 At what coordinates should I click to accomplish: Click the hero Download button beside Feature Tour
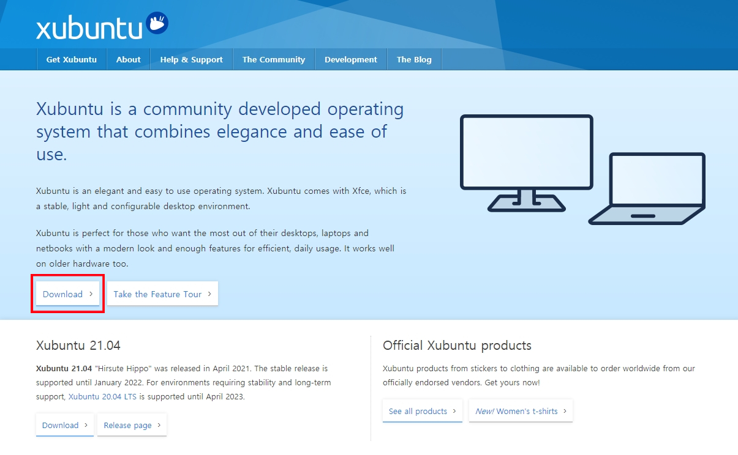[68, 294]
